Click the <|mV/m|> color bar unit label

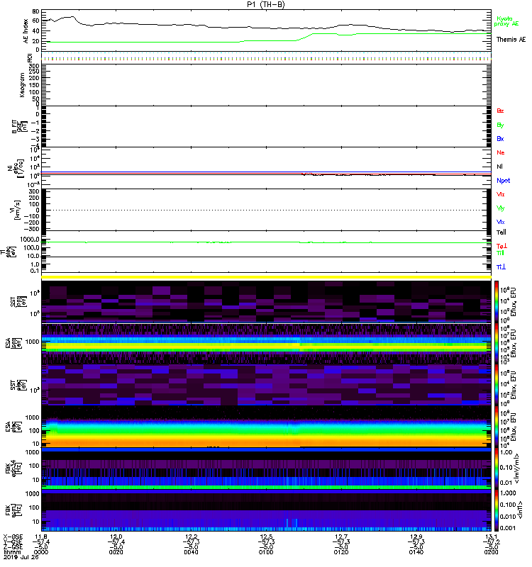point(519,468)
